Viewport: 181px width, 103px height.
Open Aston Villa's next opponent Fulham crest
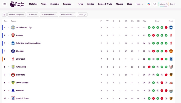[171, 67]
